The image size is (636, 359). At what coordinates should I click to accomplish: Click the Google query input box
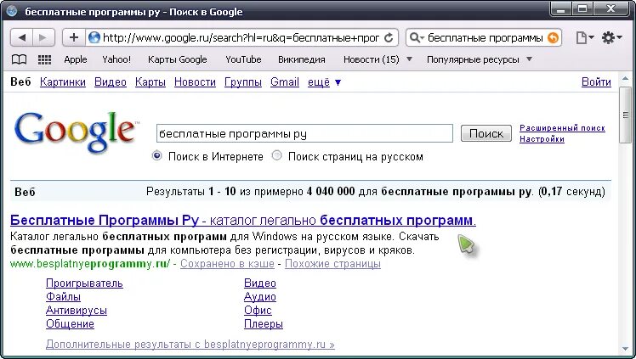click(x=304, y=133)
